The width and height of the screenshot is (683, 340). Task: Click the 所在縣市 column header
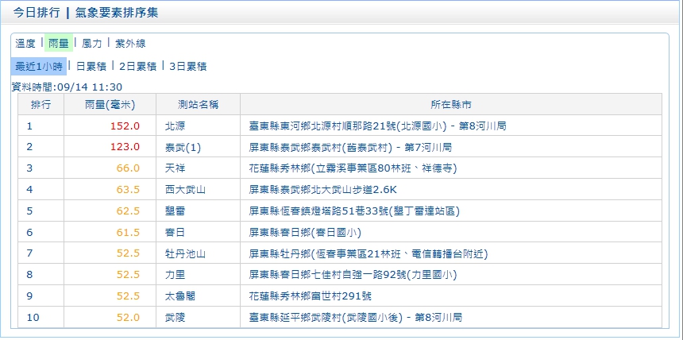point(450,105)
